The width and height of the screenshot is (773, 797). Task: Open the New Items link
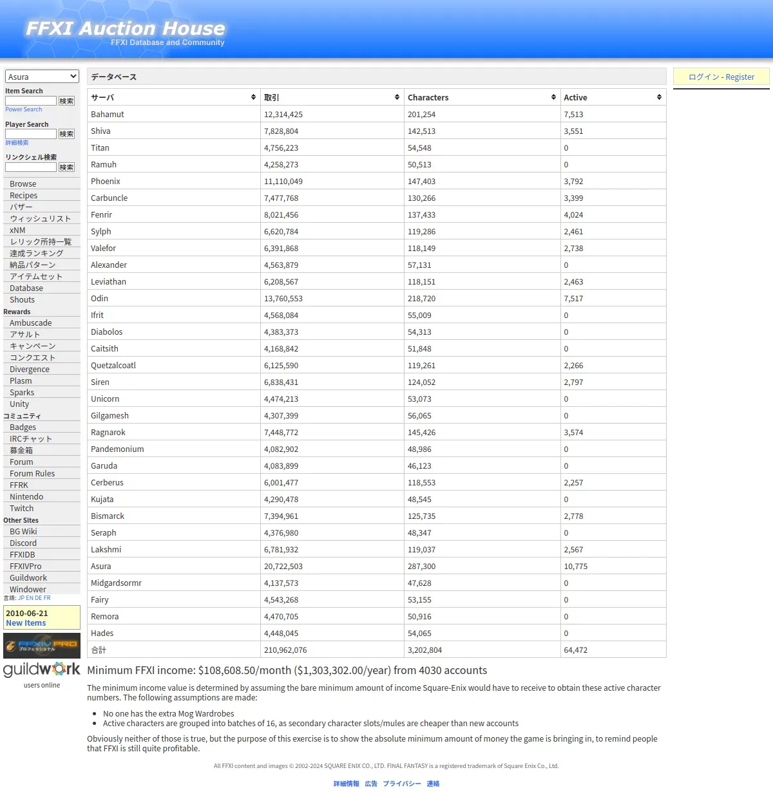[26, 623]
